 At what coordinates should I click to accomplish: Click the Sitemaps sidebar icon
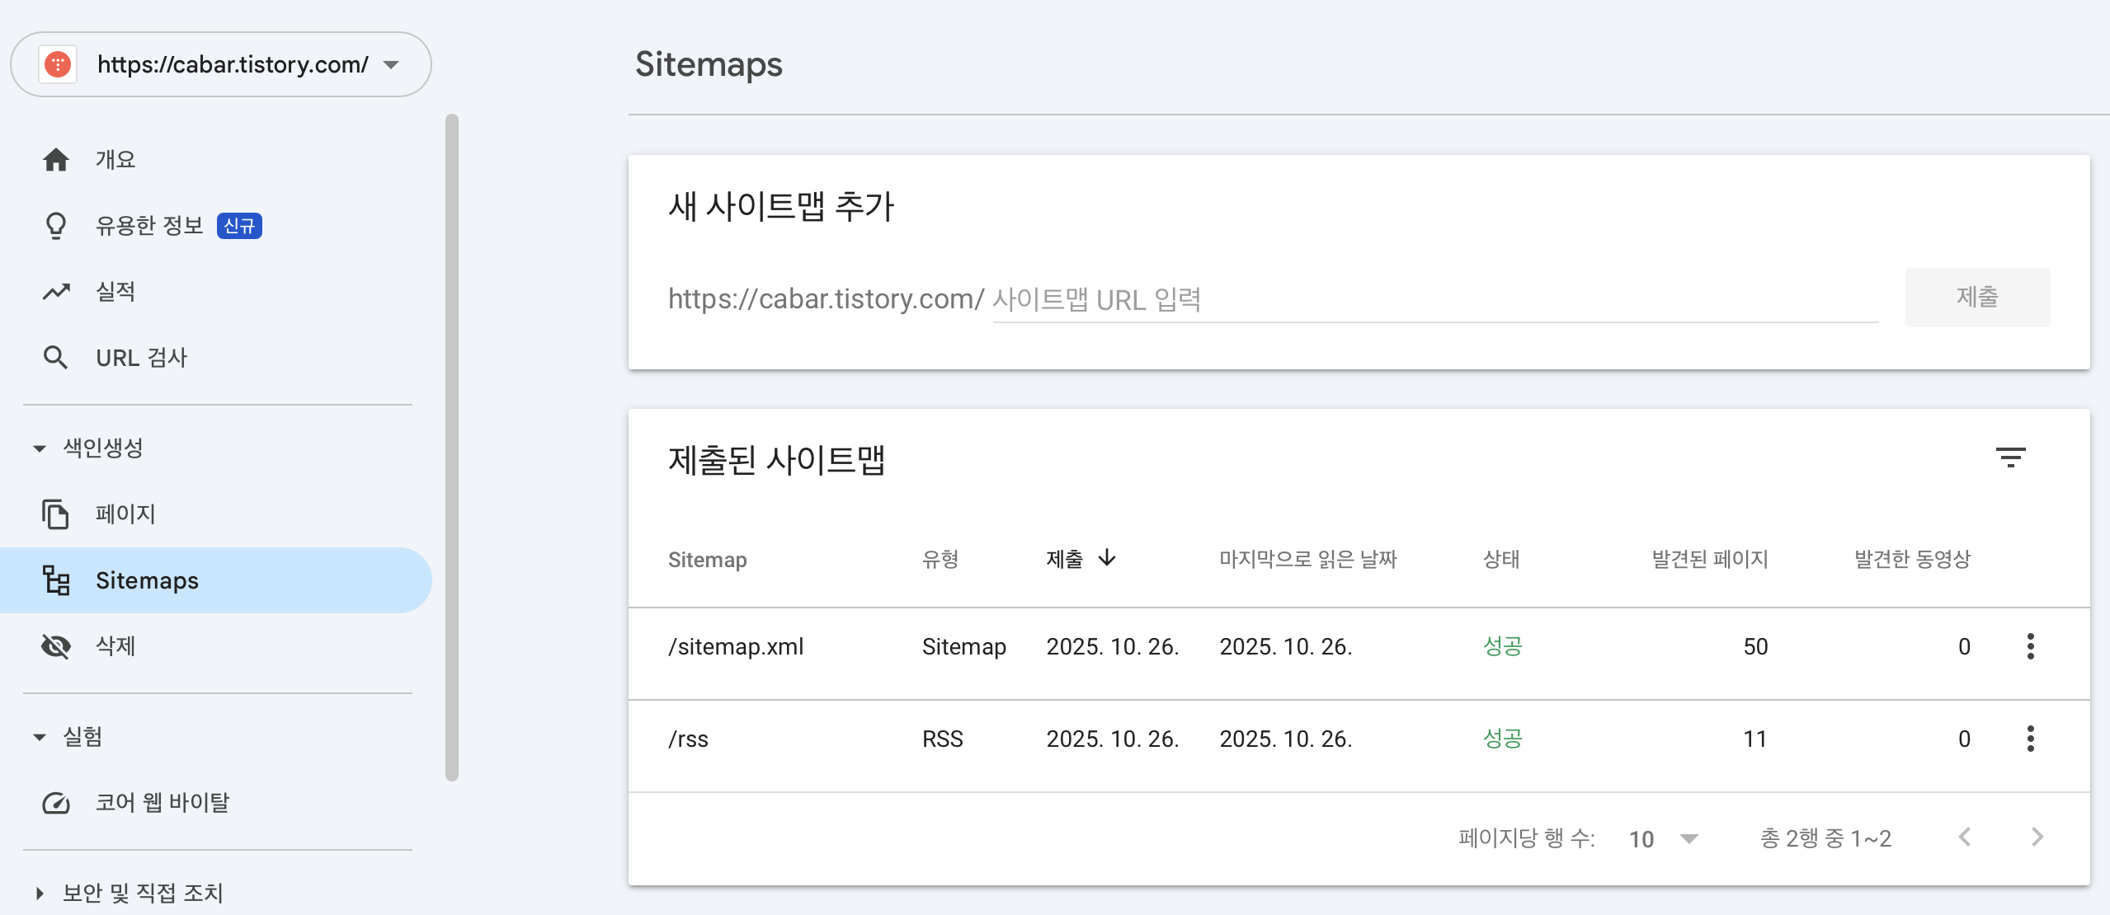pos(56,579)
